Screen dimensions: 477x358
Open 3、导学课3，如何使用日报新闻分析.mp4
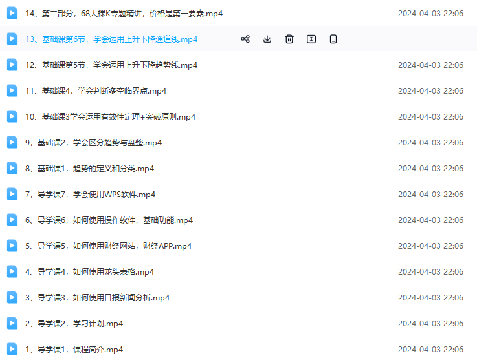tap(97, 298)
